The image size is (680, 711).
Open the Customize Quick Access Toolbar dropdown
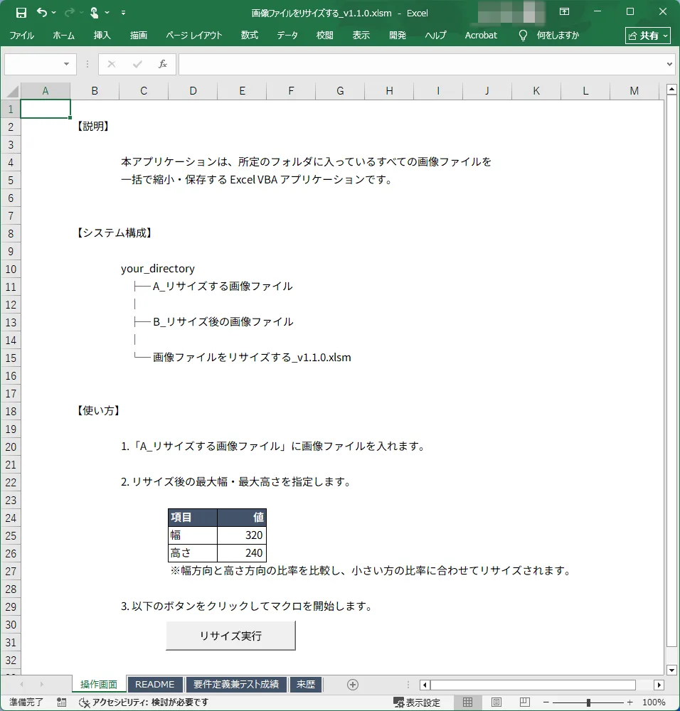click(124, 12)
